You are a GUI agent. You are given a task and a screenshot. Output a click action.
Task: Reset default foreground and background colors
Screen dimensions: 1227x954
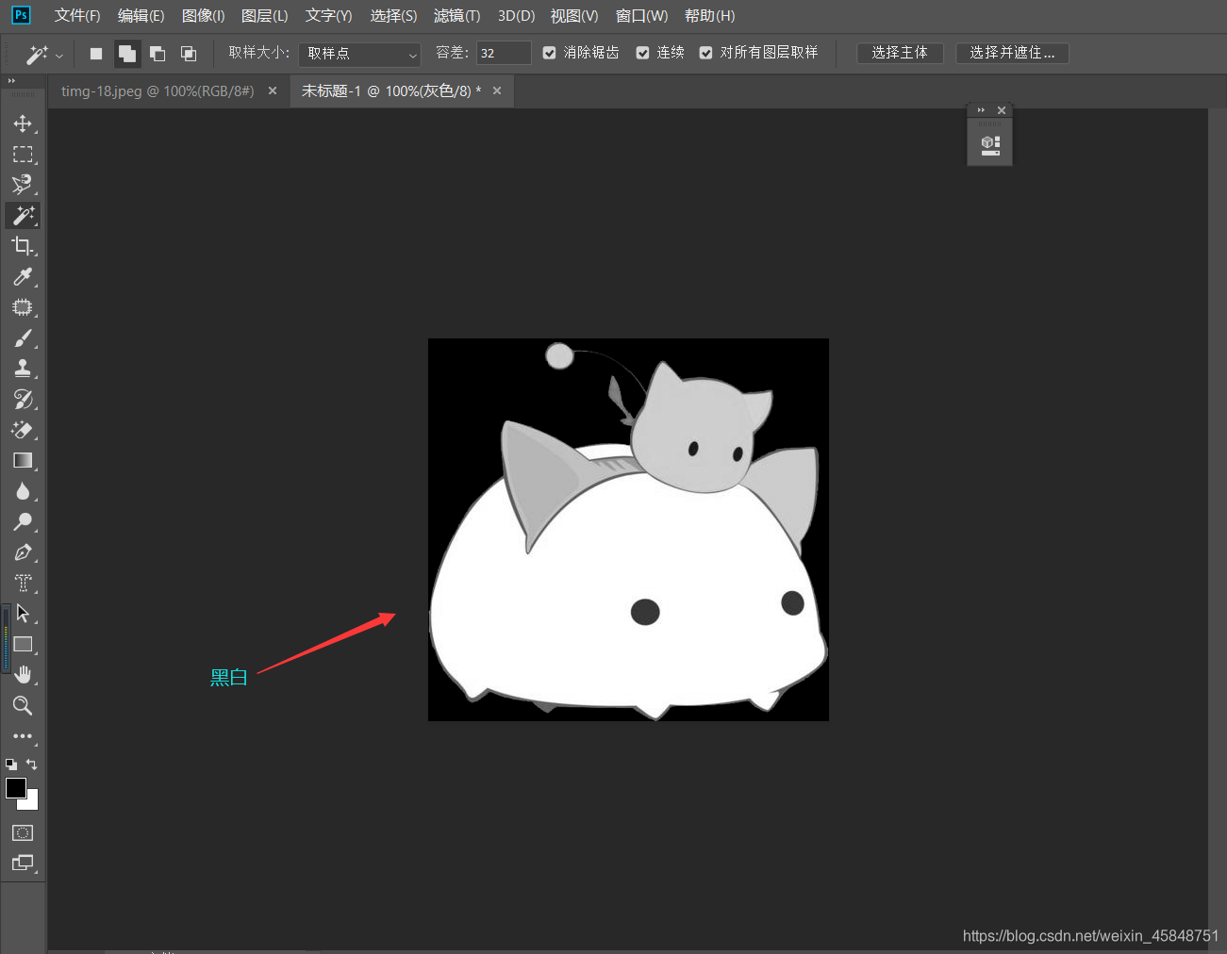(x=11, y=765)
